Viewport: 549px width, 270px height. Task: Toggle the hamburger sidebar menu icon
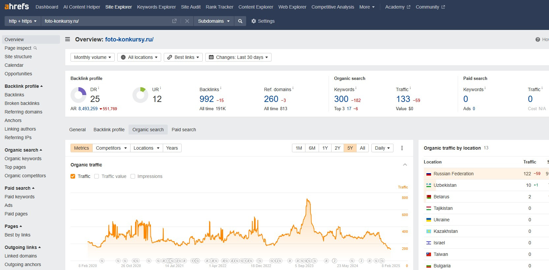pyautogui.click(x=68, y=39)
